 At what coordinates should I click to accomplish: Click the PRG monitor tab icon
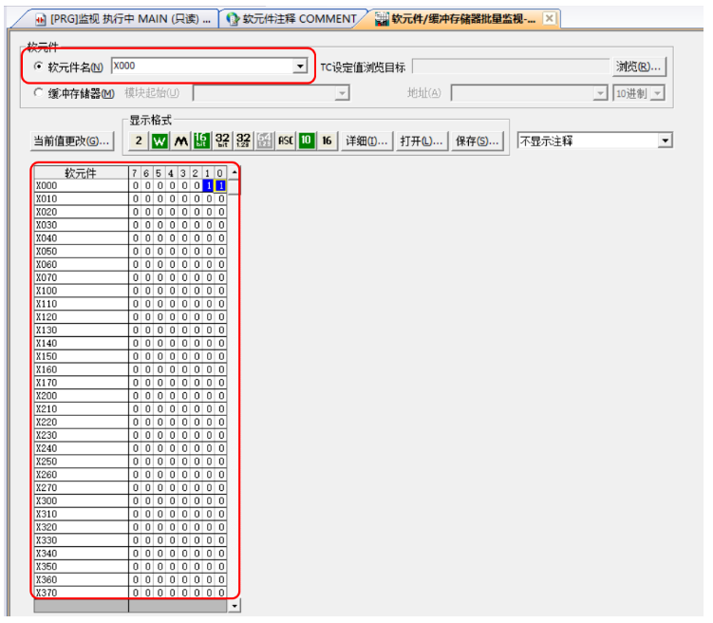(41, 19)
